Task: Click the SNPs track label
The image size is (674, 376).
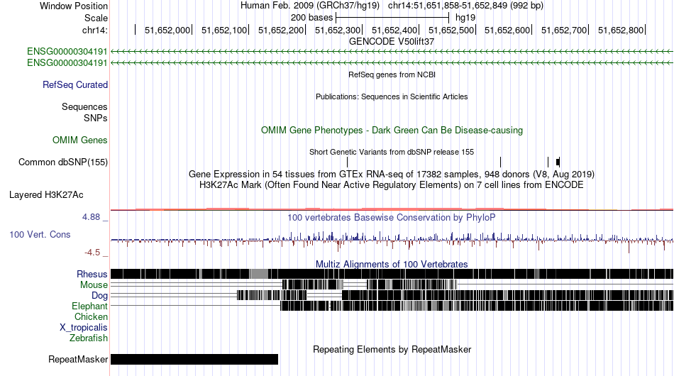Action: pos(96,118)
